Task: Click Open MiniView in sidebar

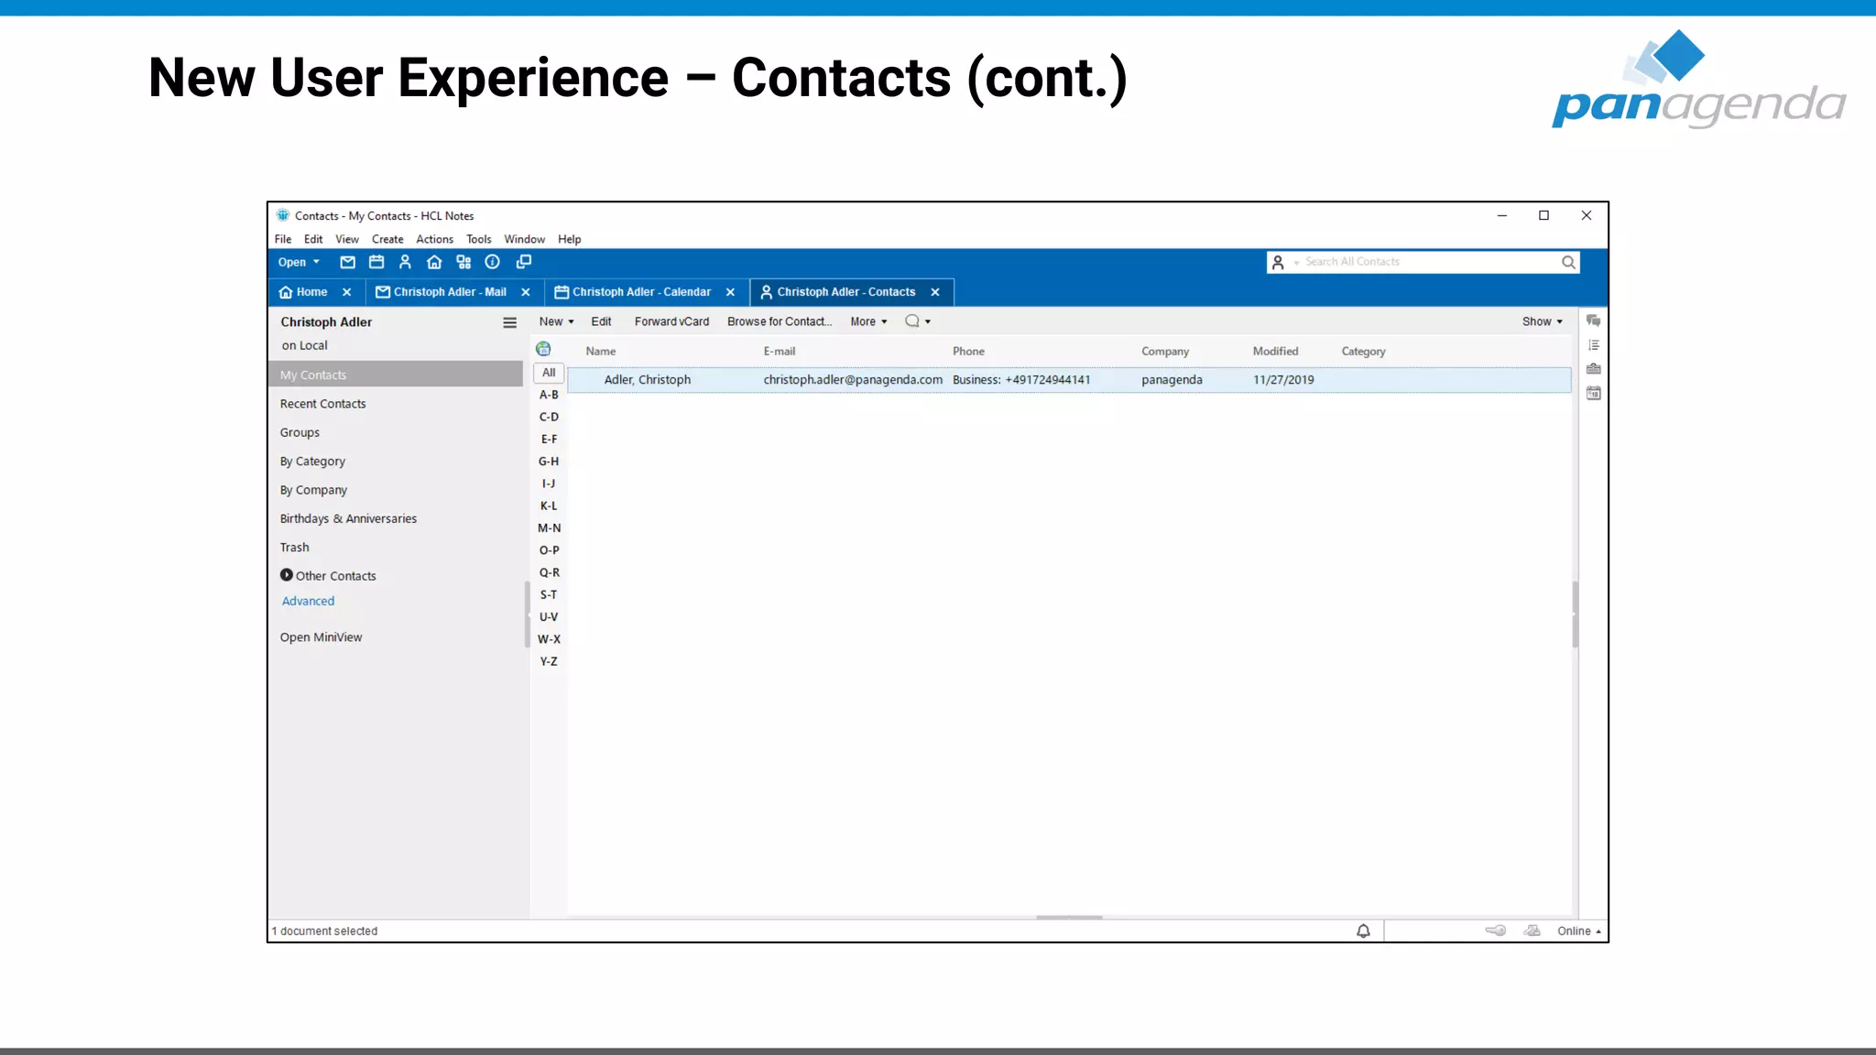Action: 321,637
